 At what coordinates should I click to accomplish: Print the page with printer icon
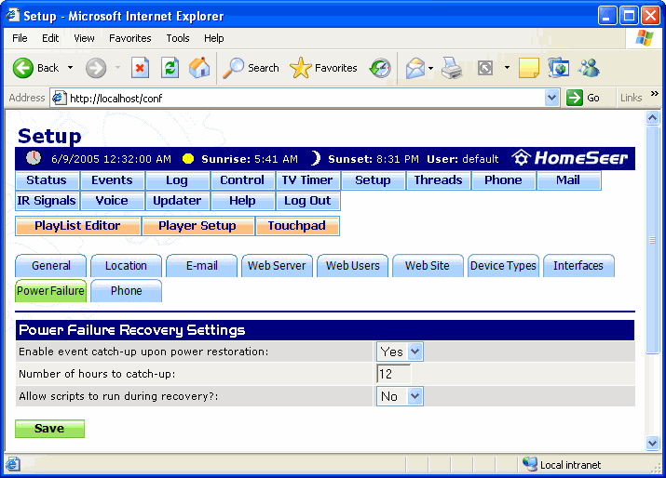click(x=452, y=68)
